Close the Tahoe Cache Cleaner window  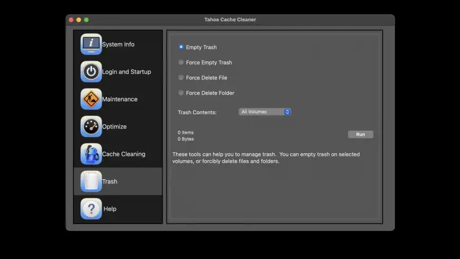[x=71, y=20]
